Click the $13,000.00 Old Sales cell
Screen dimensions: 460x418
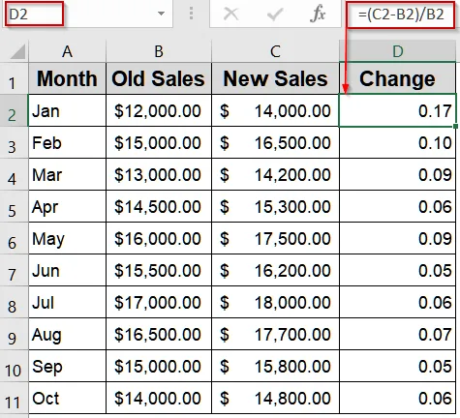[x=159, y=174]
